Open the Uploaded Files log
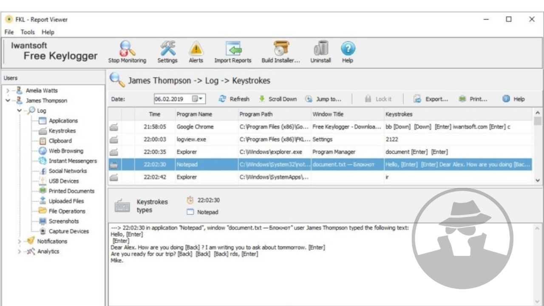This screenshot has width=544, height=306. [66, 201]
